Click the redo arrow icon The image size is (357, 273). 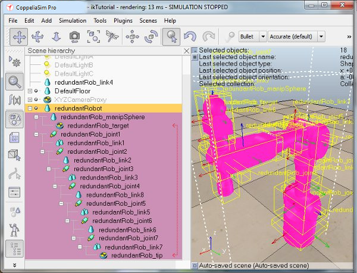(x=209, y=36)
